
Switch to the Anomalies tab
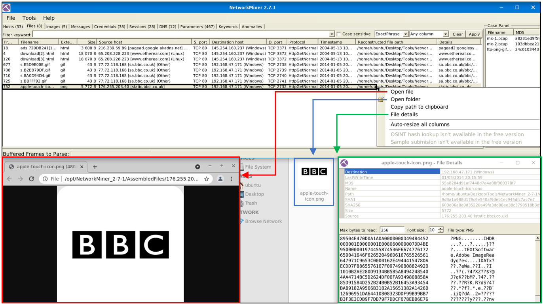point(252,26)
